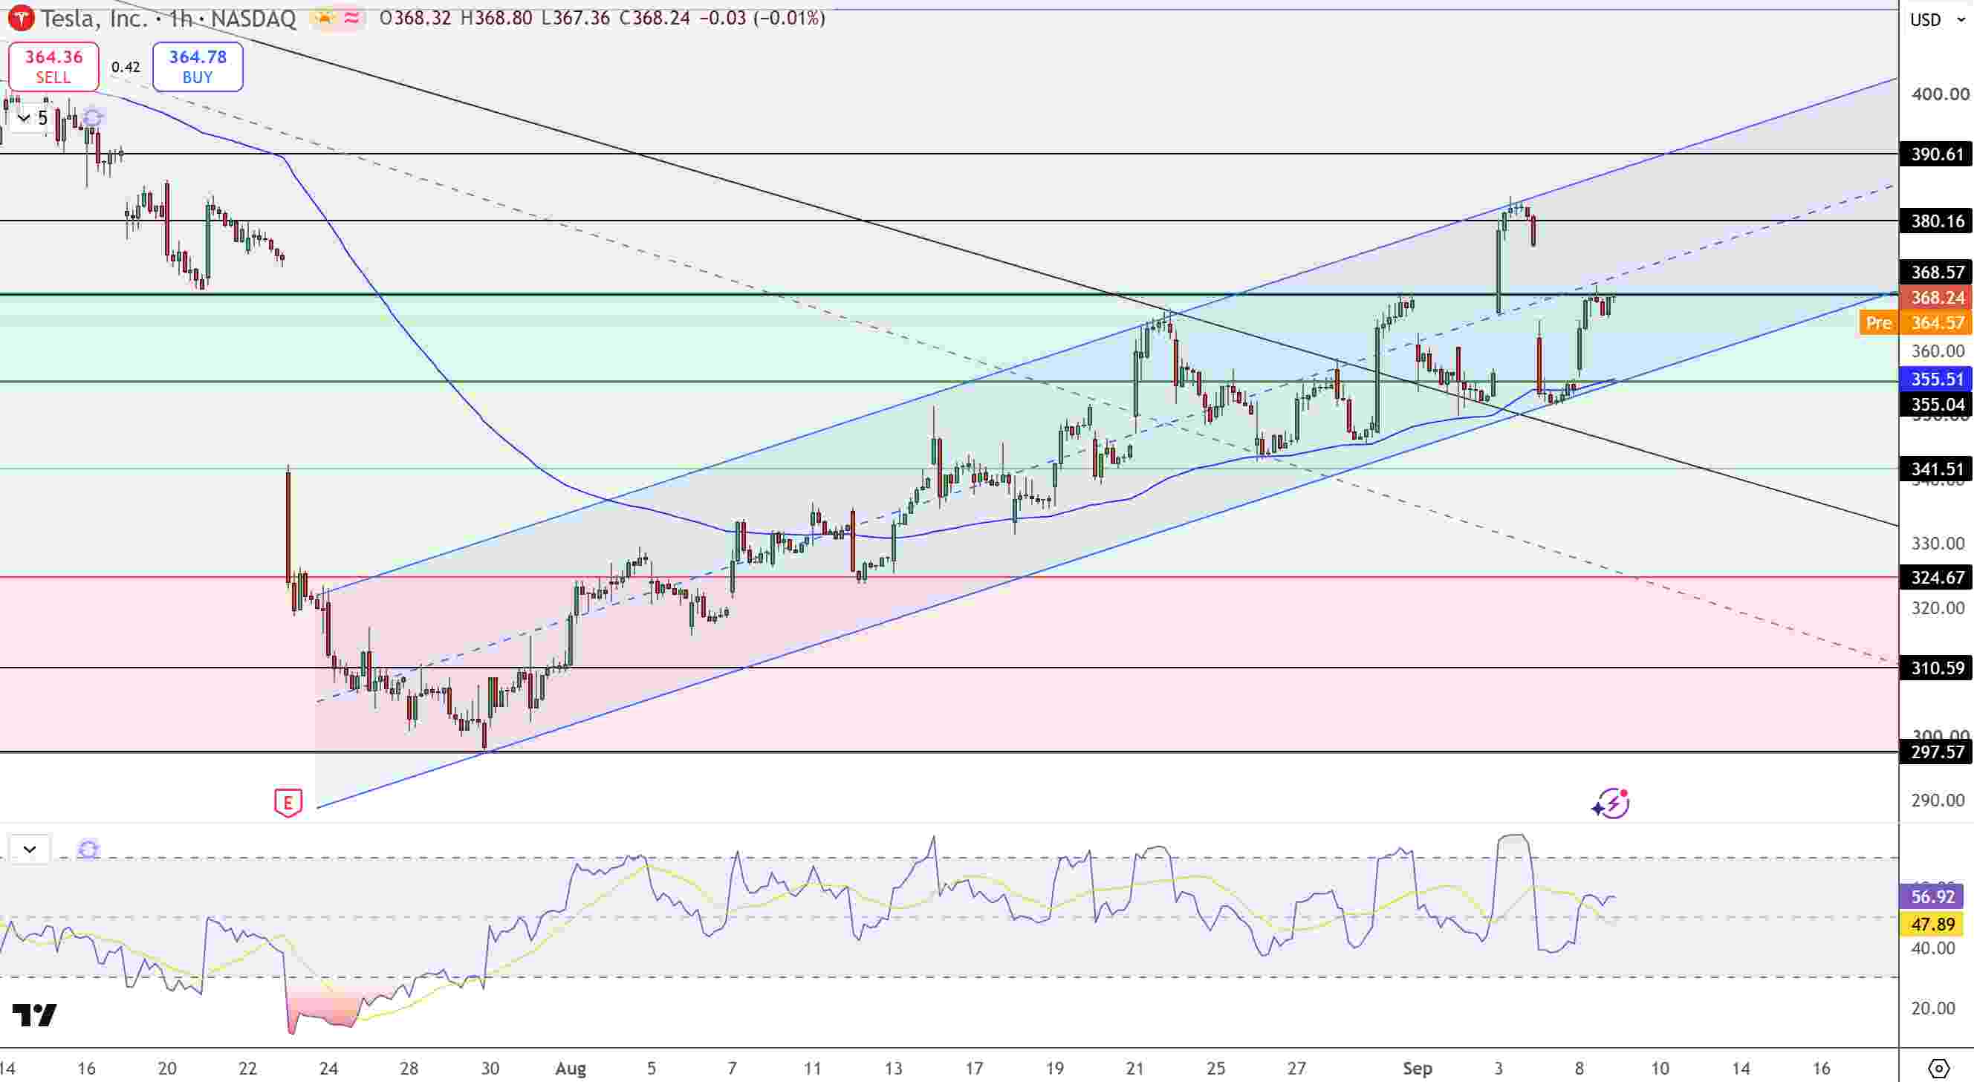The width and height of the screenshot is (1974, 1082).
Task: Click the earnings E marker icon
Action: (x=288, y=803)
